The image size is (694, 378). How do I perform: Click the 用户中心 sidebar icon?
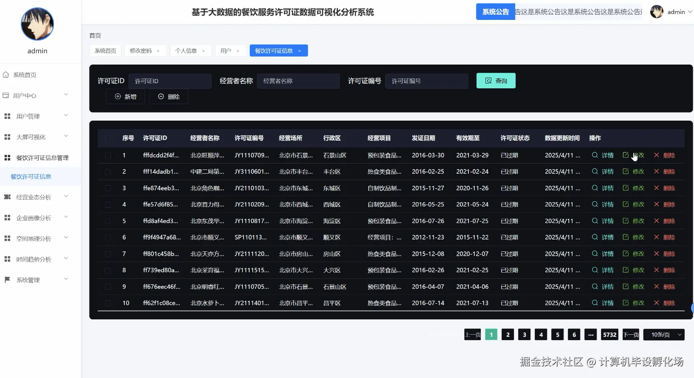(6, 96)
